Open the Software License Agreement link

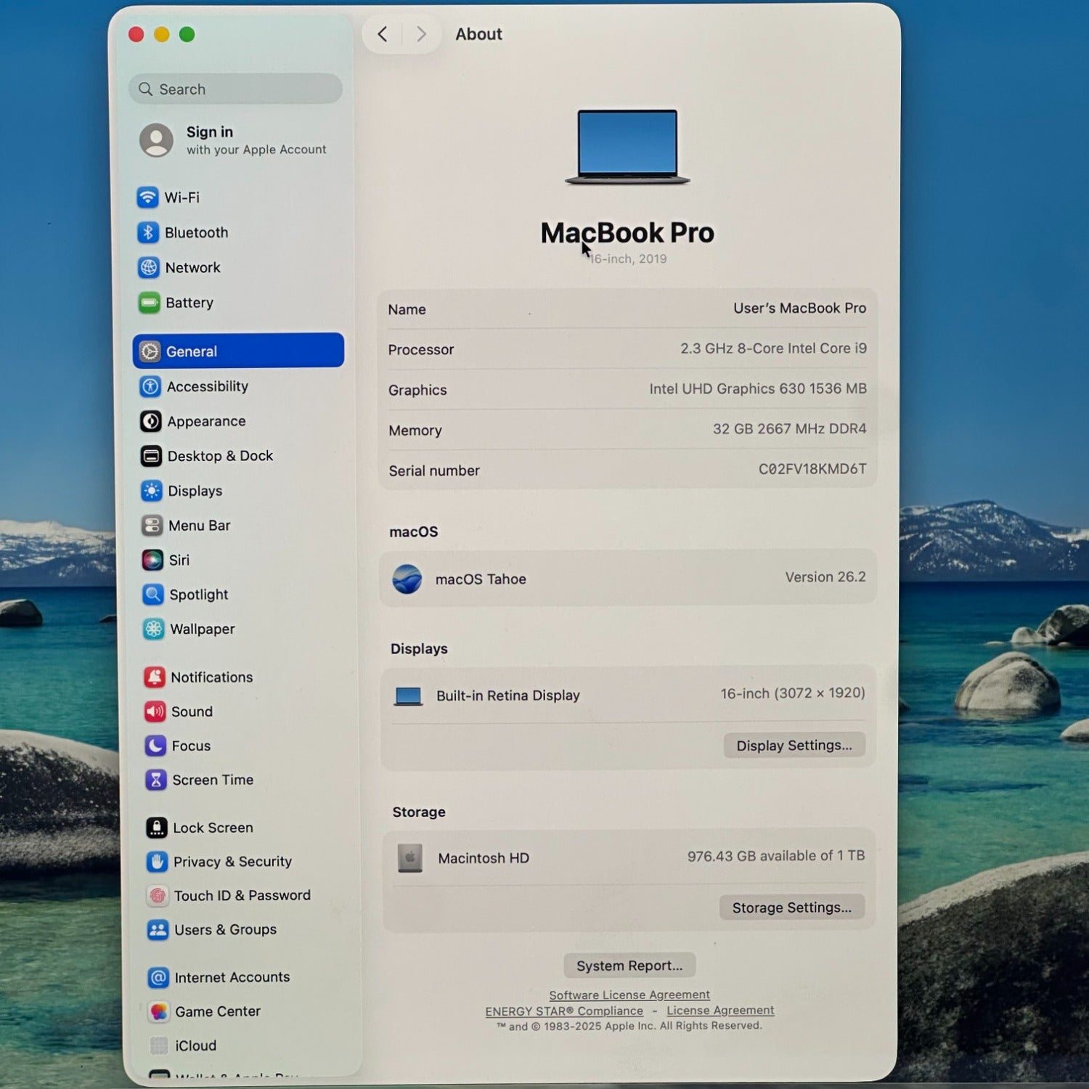pos(629,995)
